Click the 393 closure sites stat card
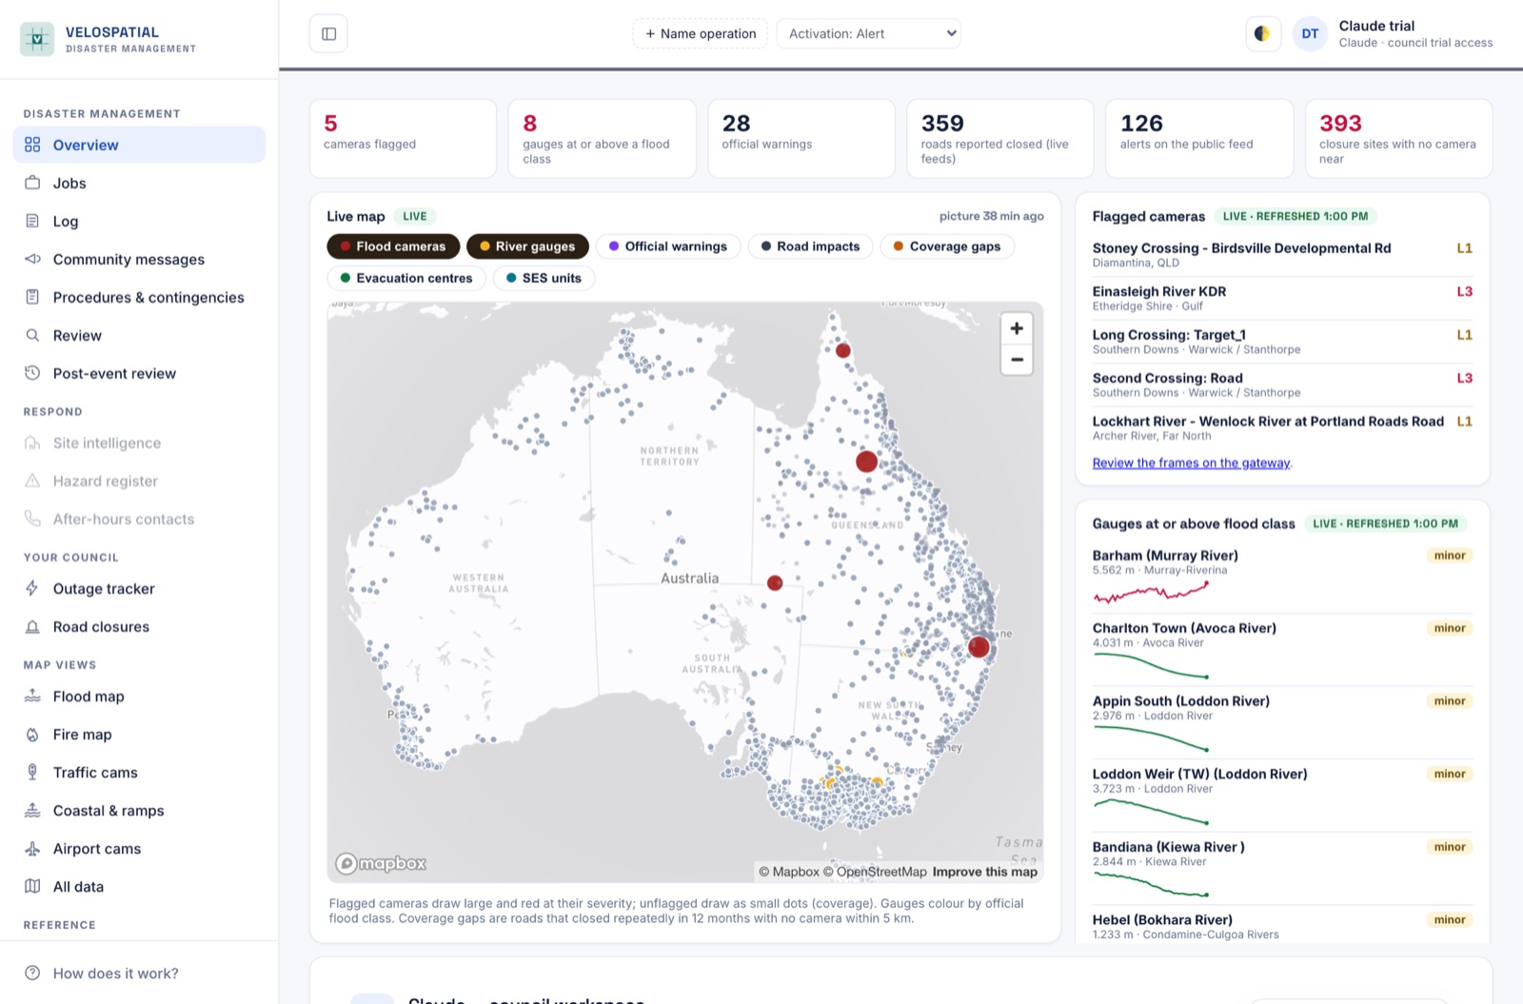 click(1398, 139)
